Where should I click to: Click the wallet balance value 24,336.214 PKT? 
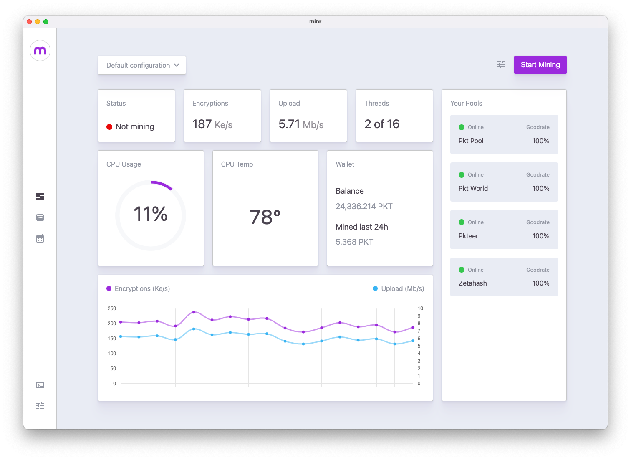(363, 206)
